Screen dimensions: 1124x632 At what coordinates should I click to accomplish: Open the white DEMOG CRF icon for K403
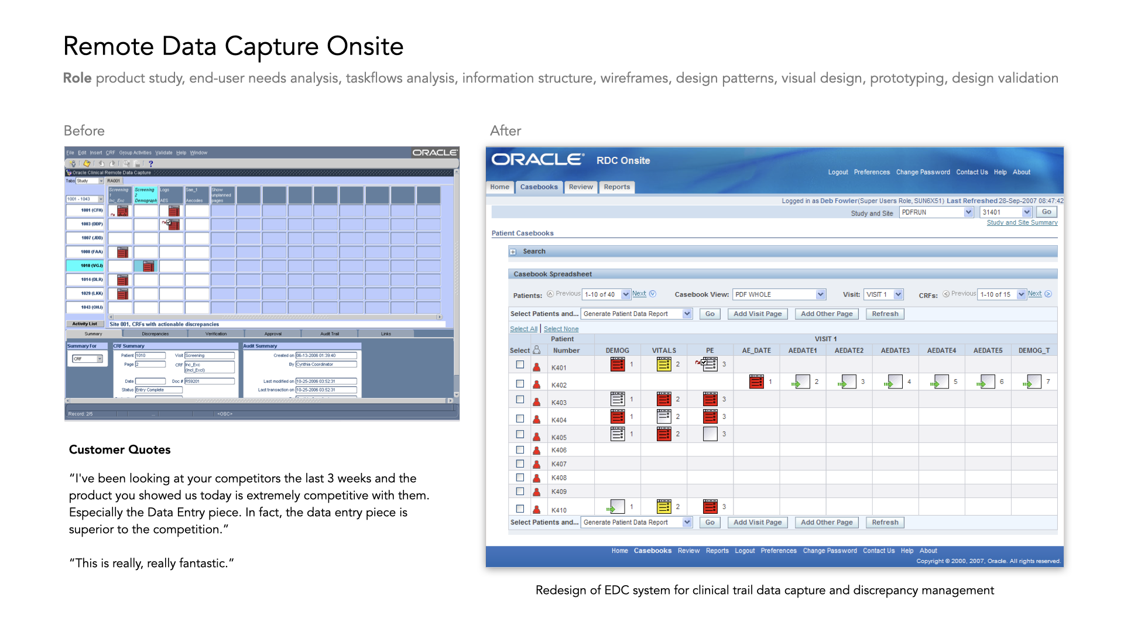point(617,399)
